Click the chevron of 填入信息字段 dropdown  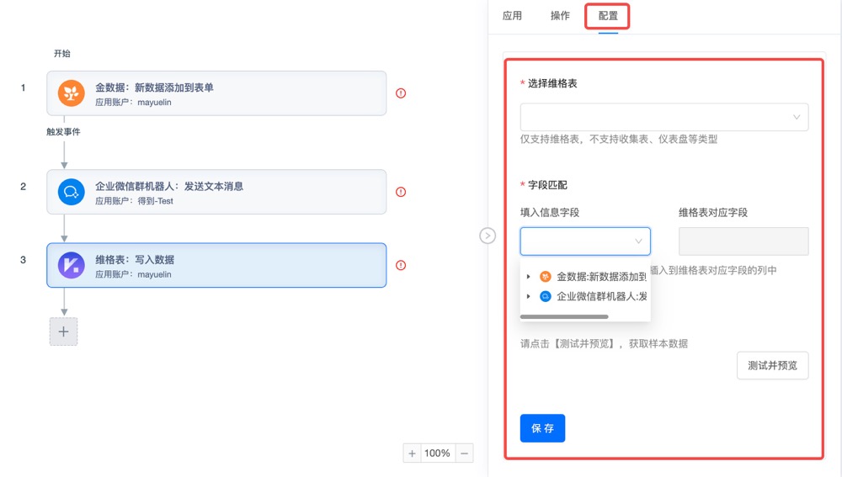pos(638,241)
